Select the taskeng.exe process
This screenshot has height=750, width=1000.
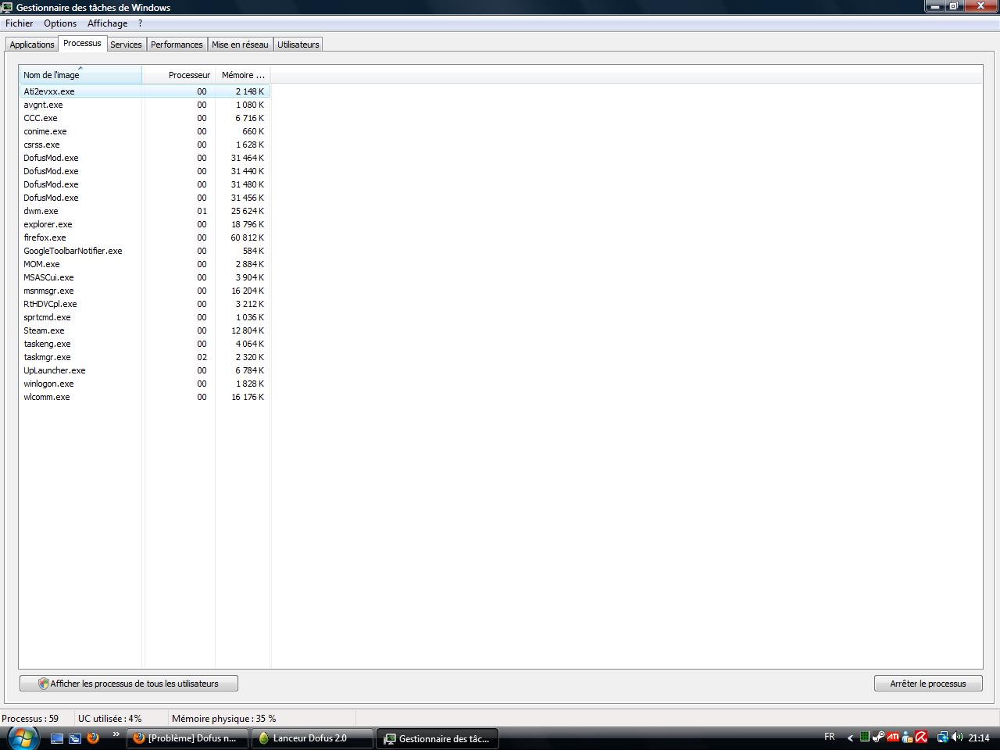[x=145, y=344]
